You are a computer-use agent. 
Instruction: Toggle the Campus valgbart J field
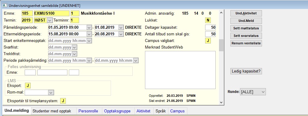[x=208, y=41]
